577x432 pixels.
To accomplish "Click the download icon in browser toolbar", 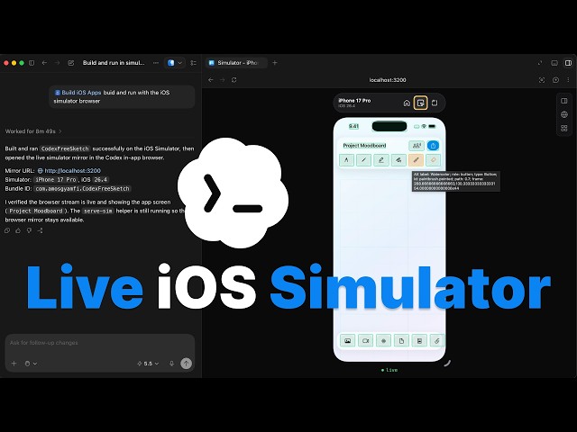I will pos(555,80).
